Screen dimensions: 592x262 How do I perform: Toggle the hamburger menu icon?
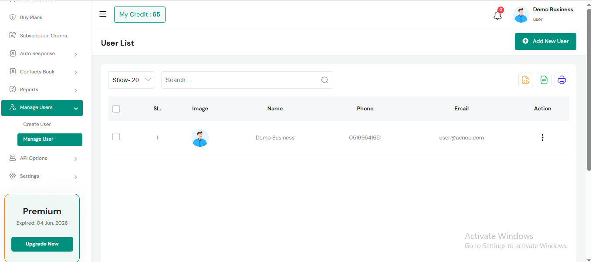point(103,14)
